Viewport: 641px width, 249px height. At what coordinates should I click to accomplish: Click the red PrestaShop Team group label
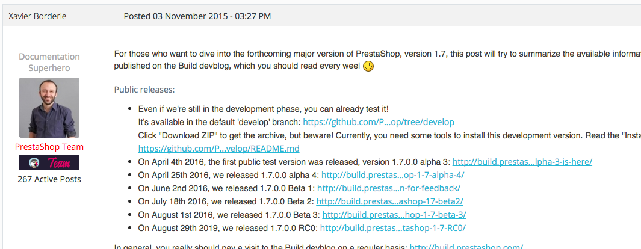[x=49, y=147]
